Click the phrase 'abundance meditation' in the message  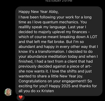pos(47,56)
